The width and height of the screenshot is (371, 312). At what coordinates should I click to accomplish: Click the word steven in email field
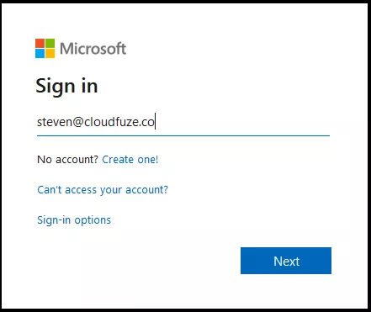pyautogui.click(x=55, y=122)
